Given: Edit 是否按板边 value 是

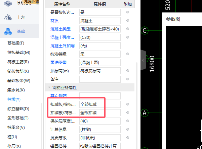Looking at the screenshot, I should coord(100,12).
